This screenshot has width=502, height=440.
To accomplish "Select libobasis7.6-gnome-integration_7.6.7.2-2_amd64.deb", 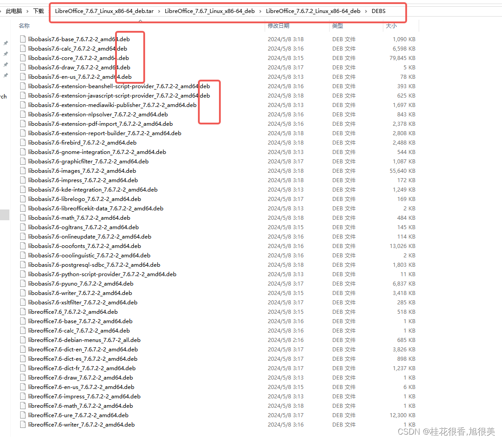I will pos(97,152).
